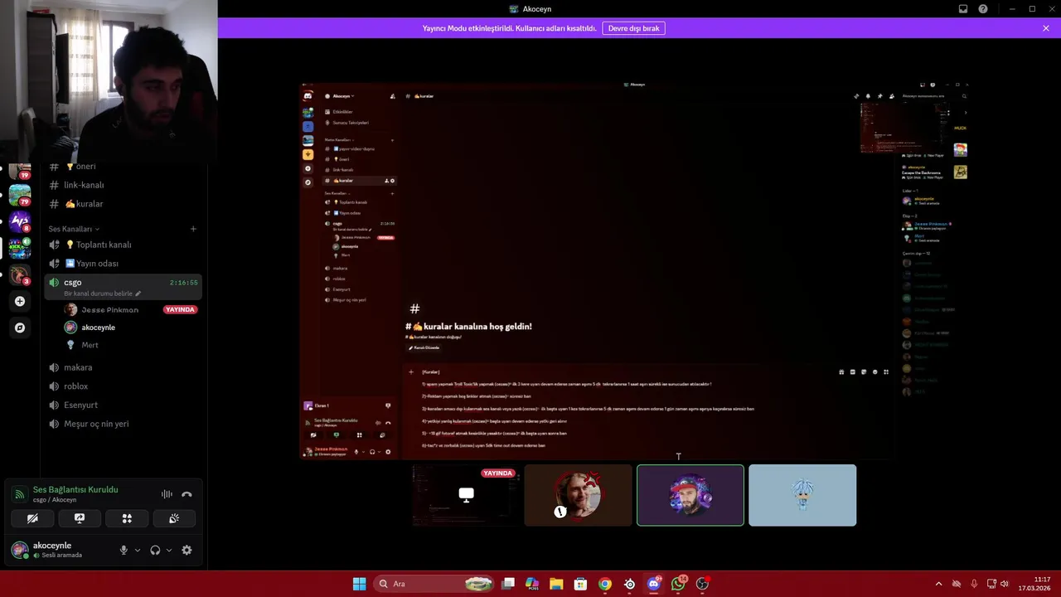Click the Discord taskbar icon

653,584
